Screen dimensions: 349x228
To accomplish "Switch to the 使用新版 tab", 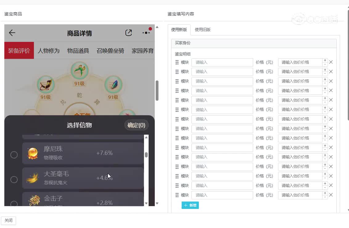I will click(x=179, y=30).
